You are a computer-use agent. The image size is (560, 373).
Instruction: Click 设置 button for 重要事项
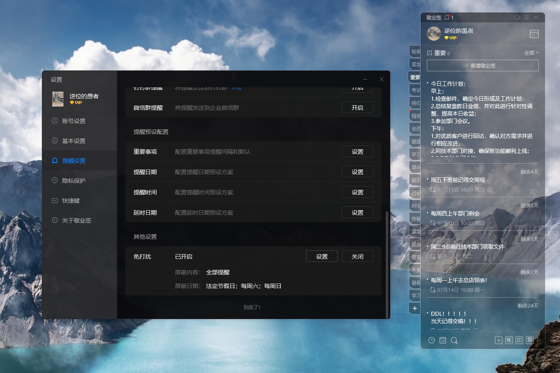(358, 152)
